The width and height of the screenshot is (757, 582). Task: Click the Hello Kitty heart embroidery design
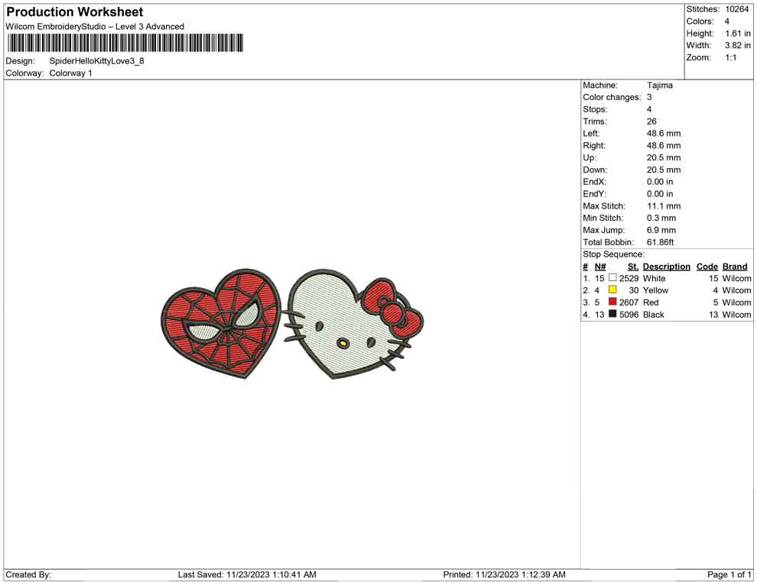[x=353, y=324]
